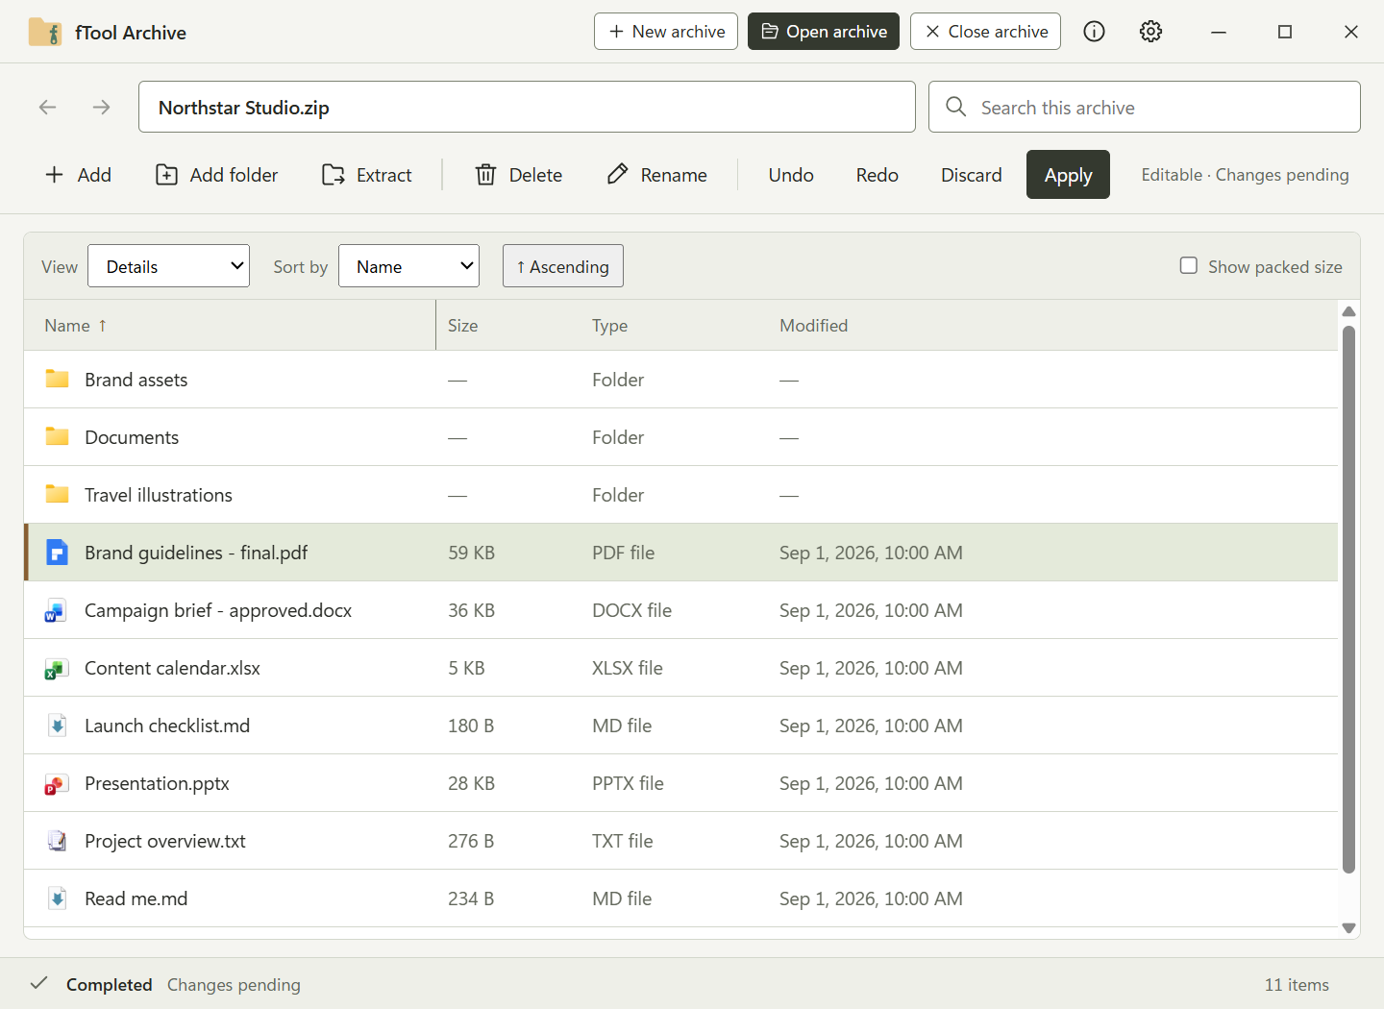Click the Editable · Changes pending toolbar label
The image size is (1384, 1009).
tap(1245, 175)
